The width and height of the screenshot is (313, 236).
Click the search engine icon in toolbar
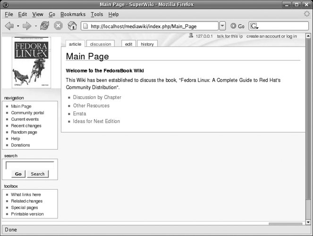tap(254, 26)
